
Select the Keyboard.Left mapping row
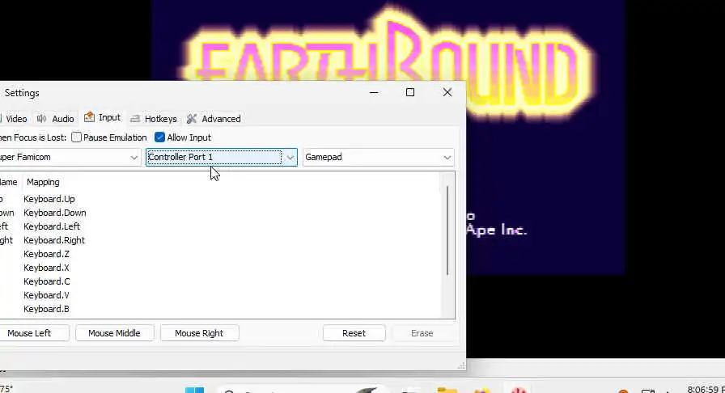pyautogui.click(x=219, y=226)
